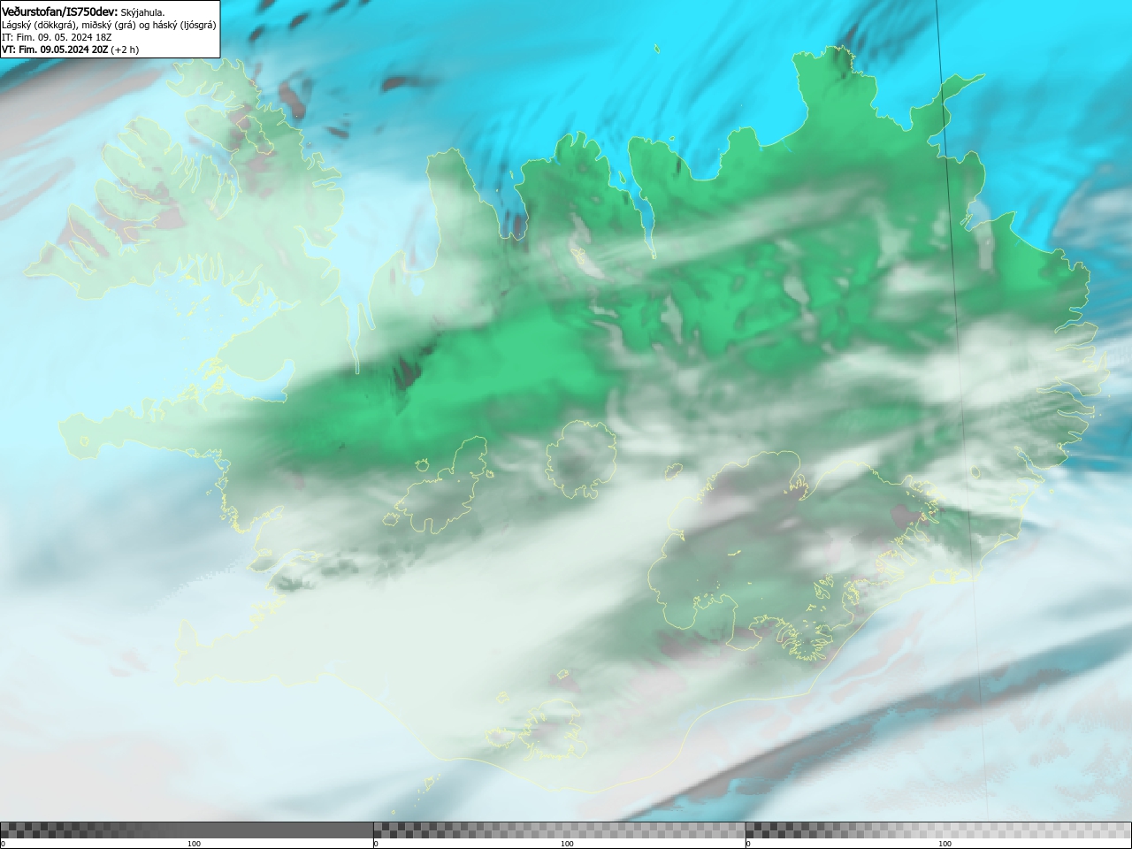Click the "Veðurstofan/IS750dev: Skýjahula." title line
The width and height of the screenshot is (1132, 849).
pos(83,11)
